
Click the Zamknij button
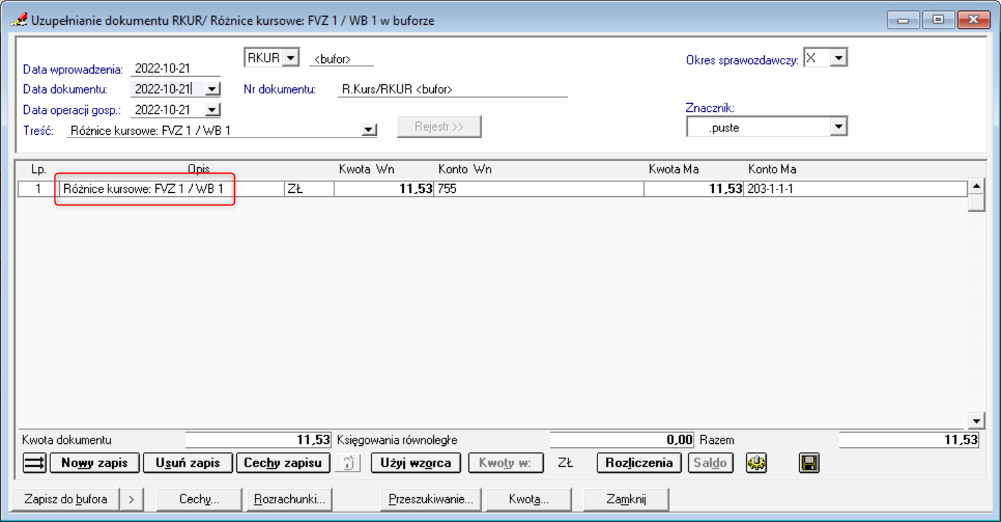click(627, 498)
